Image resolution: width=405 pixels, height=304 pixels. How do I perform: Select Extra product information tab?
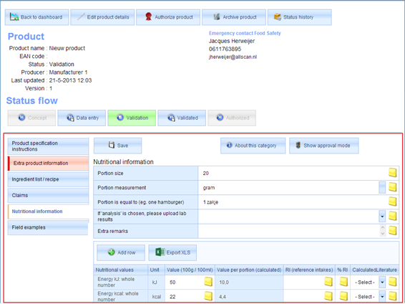click(x=49, y=163)
